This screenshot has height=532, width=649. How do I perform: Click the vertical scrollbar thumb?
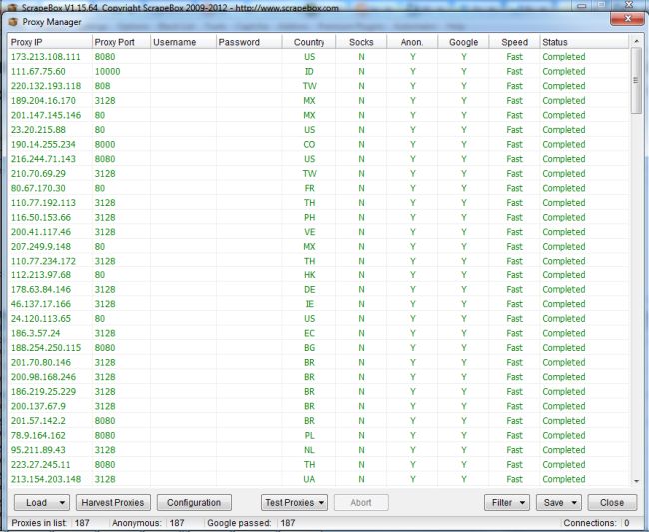[636, 80]
